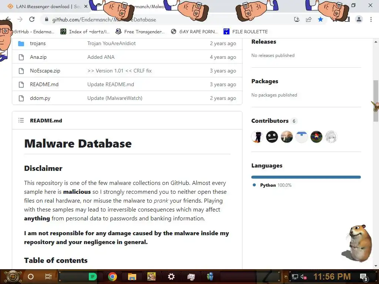Open the Settings gear in the taskbar
379x284 pixels.
pyautogui.click(x=171, y=277)
